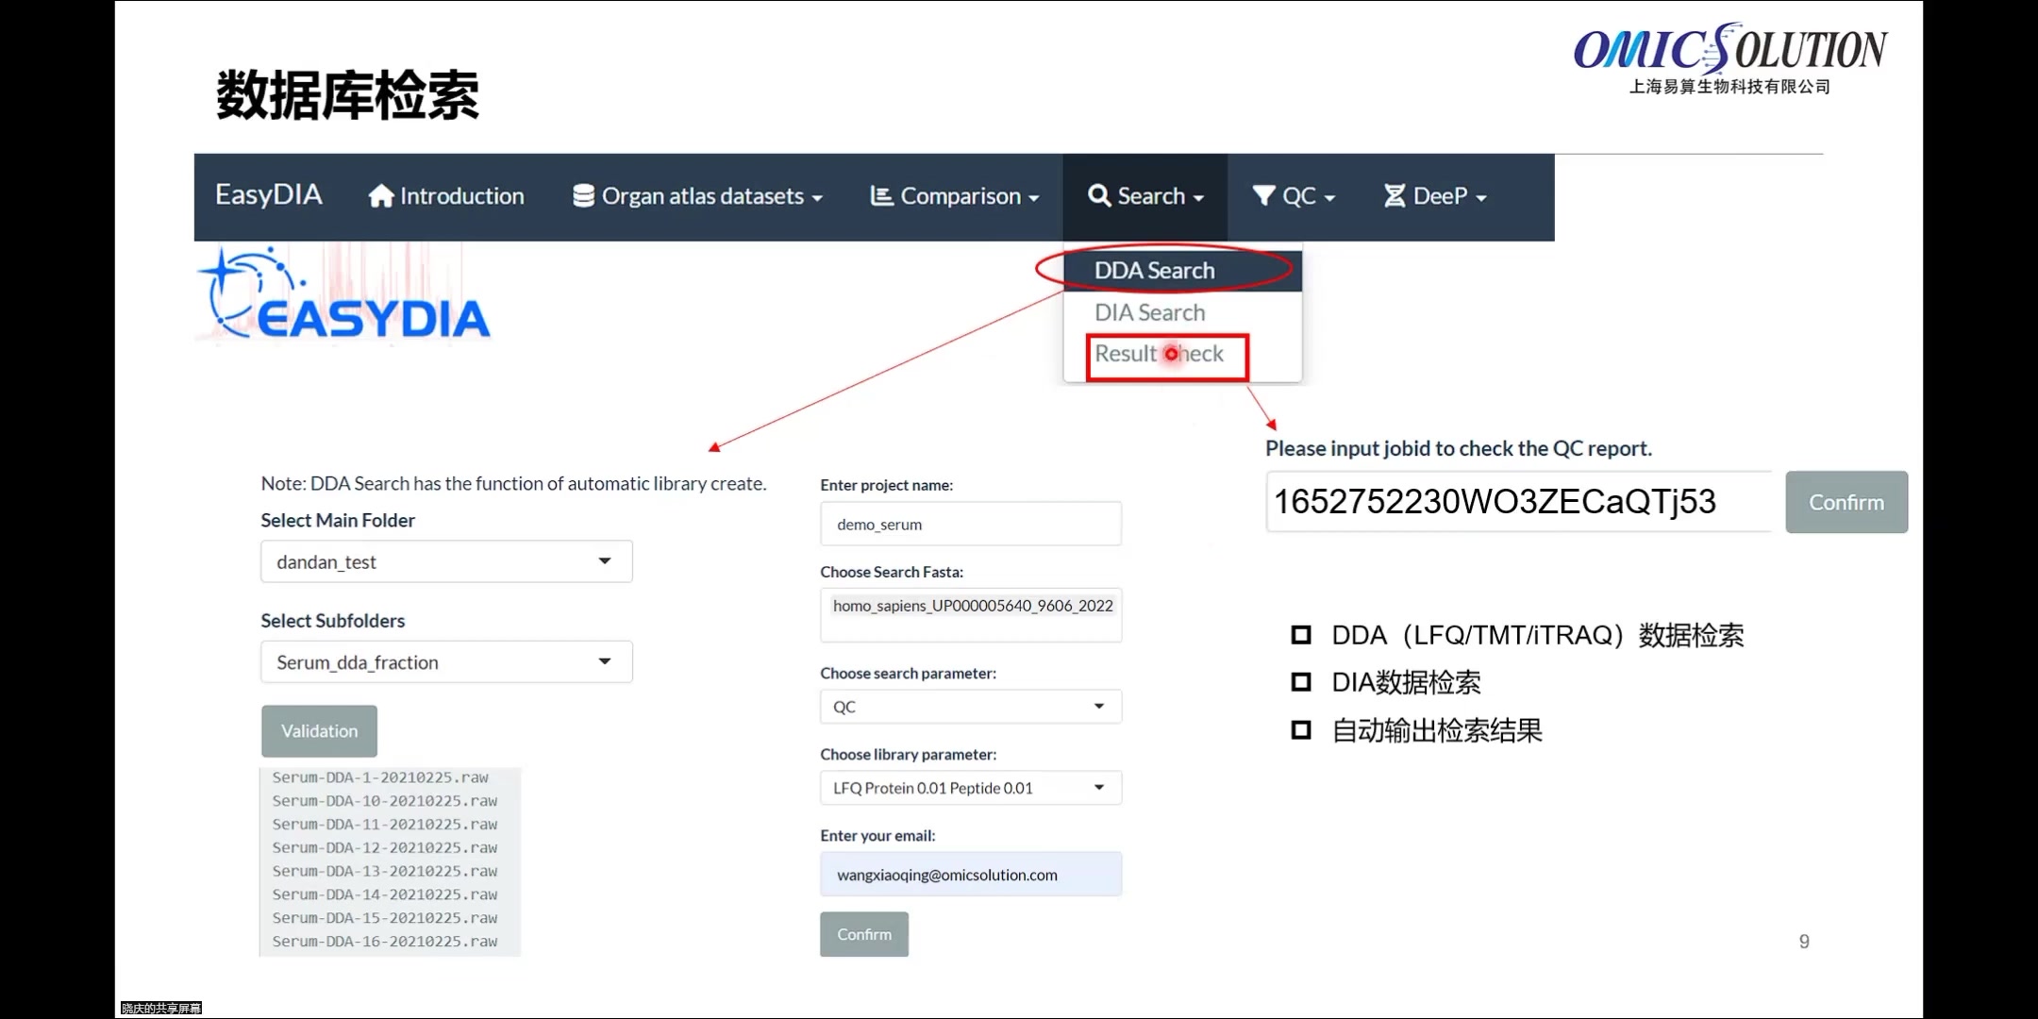This screenshot has height=1019, width=2038.
Task: Click file Serum-DDA-10-20210225.raw in list
Action: point(385,801)
